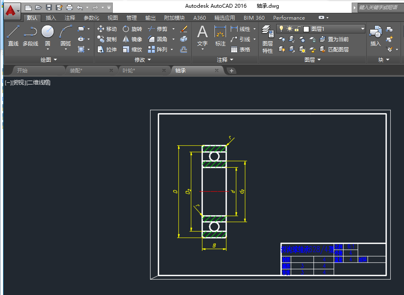Click the [二维线框] visual style label
This screenshot has height=295, width=404.
tap(39, 82)
